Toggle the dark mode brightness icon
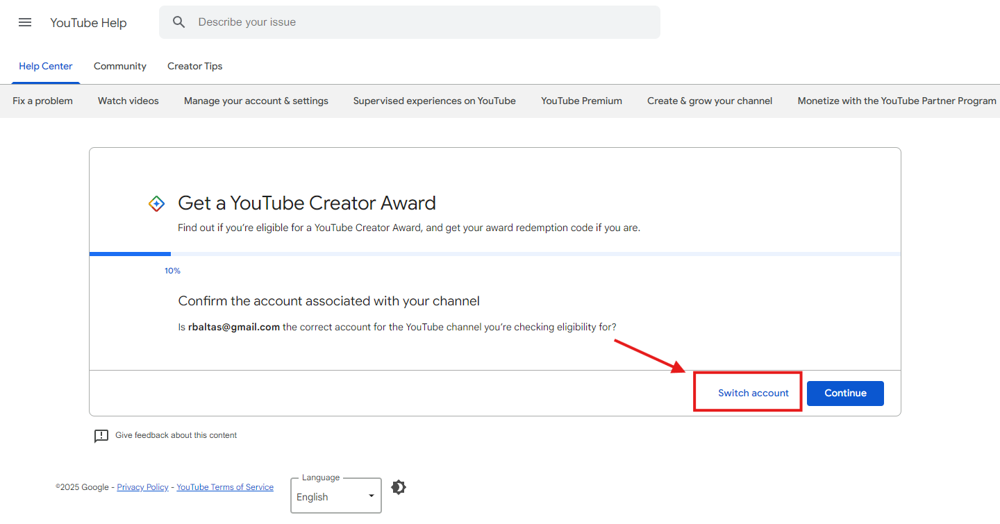The height and width of the screenshot is (524, 1000). point(399,487)
